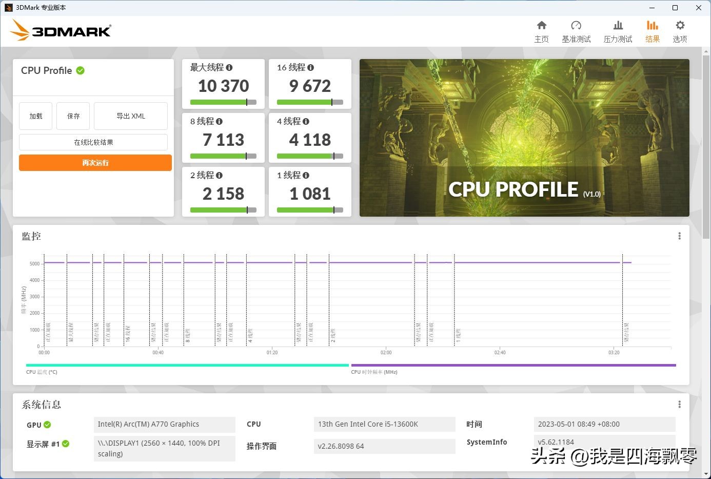Click the info icon beside 1 线程

[x=306, y=175]
